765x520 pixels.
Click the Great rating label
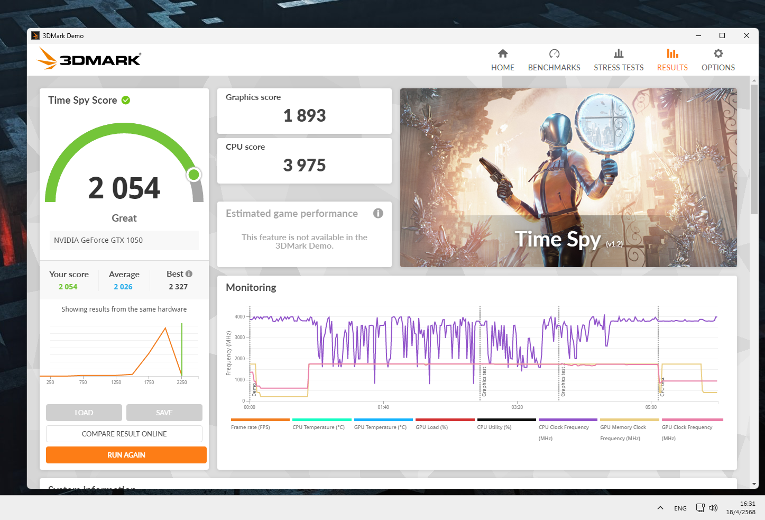(x=124, y=218)
